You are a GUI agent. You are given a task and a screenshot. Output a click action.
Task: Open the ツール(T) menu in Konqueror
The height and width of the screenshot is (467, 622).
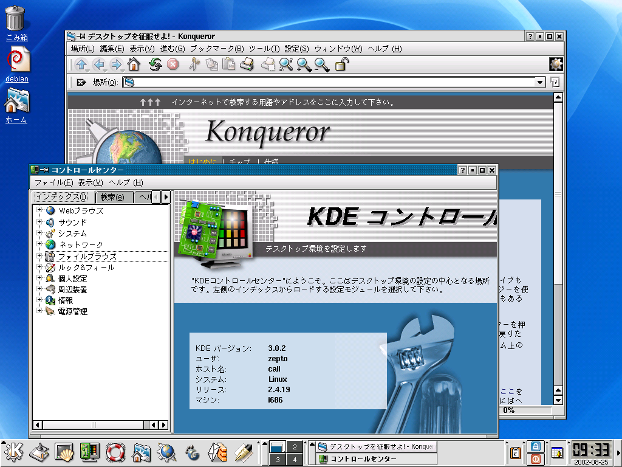(264, 49)
